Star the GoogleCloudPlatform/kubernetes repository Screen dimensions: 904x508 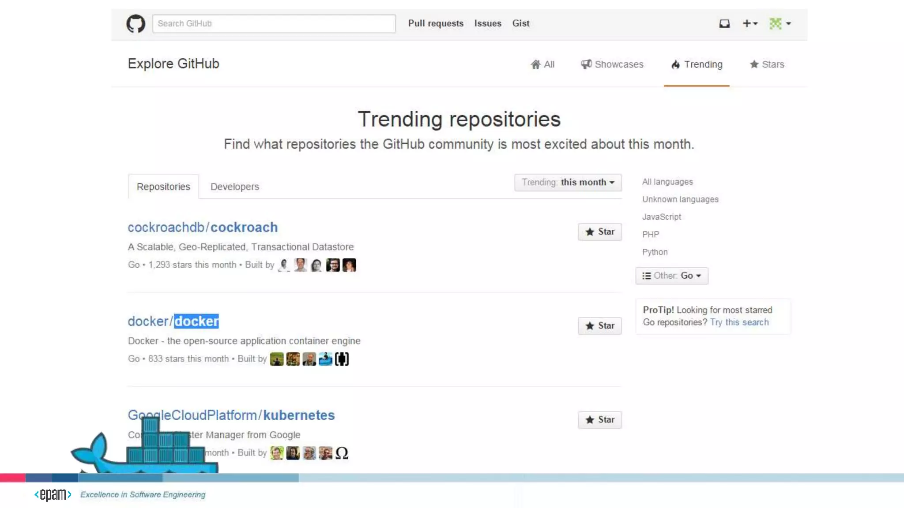[x=599, y=420]
